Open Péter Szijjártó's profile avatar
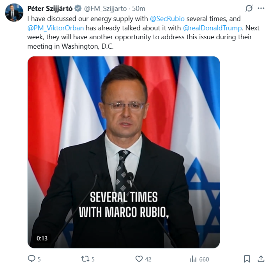The width and height of the screenshot is (270, 270). pyautogui.click(x=14, y=12)
